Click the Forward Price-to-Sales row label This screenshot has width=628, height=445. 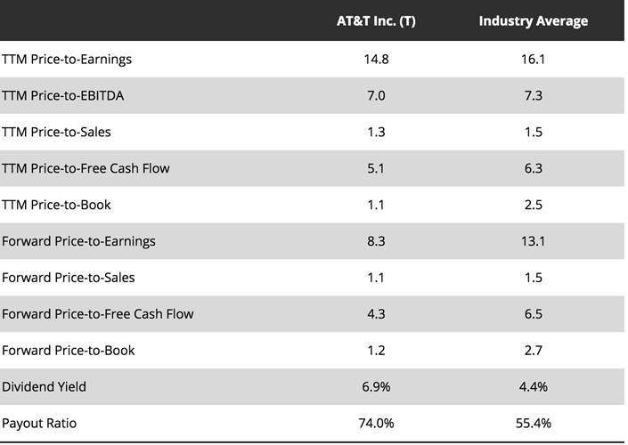pos(69,278)
